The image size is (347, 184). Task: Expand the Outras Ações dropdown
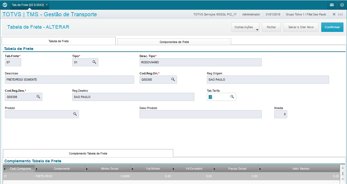(245, 27)
